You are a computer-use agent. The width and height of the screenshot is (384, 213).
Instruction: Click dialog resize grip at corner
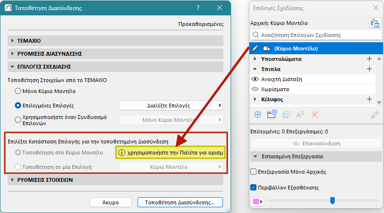227,210
